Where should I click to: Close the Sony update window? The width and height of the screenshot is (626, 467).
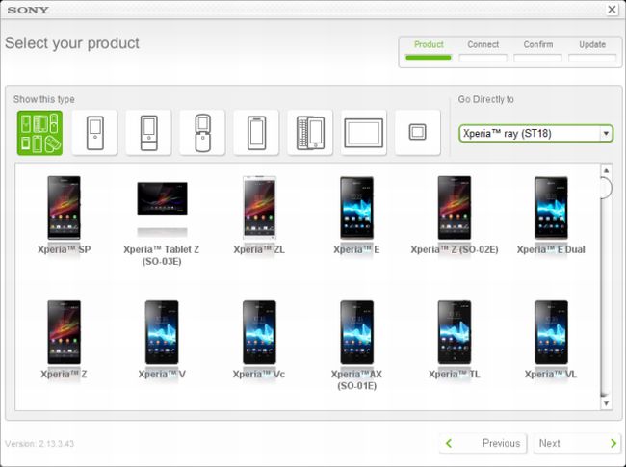tap(612, 10)
